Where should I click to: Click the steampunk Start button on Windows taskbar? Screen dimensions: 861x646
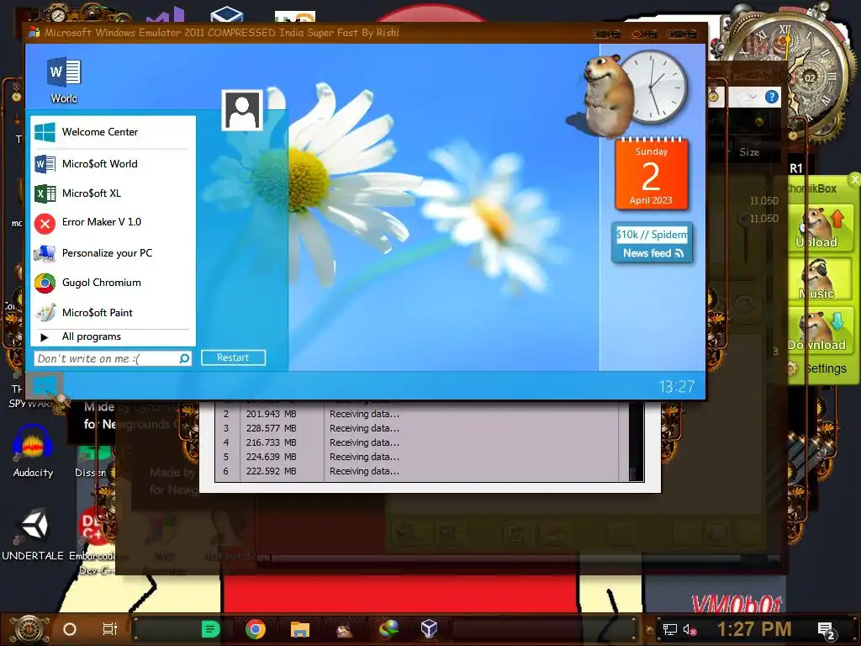[29, 629]
